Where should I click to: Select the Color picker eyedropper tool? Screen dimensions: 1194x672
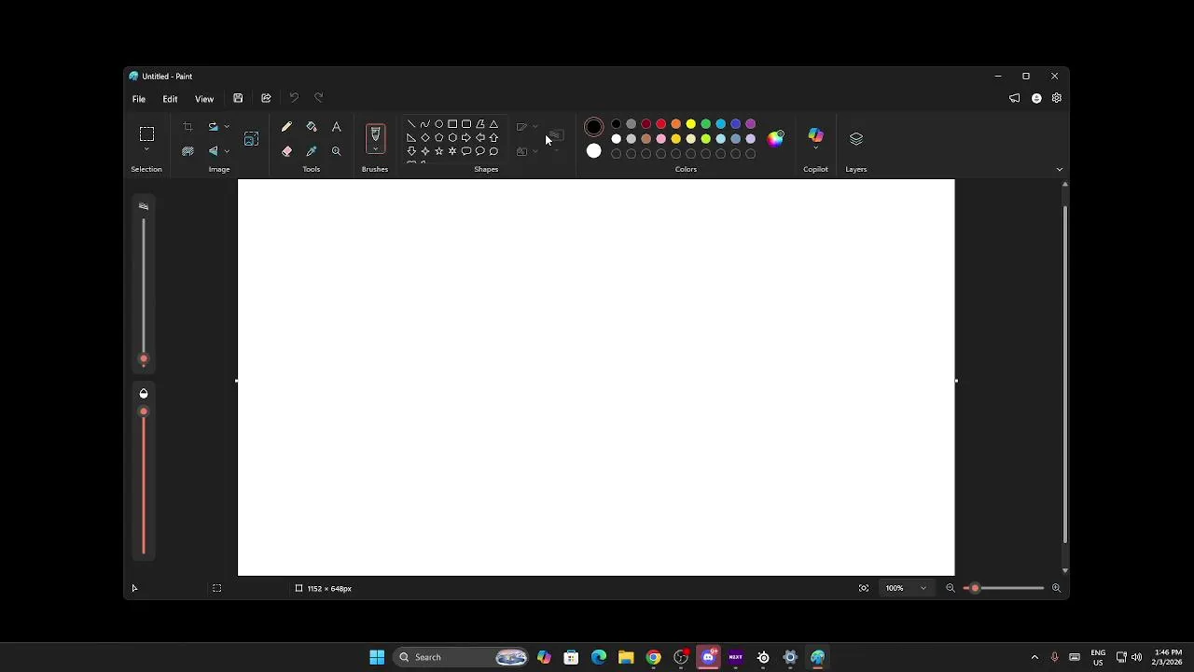click(x=312, y=151)
